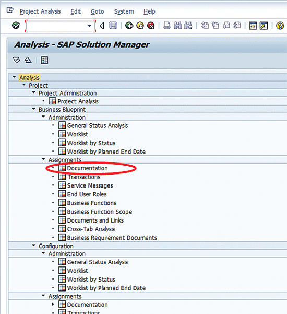Open the Goto menu
The image size is (287, 314).
98,11
